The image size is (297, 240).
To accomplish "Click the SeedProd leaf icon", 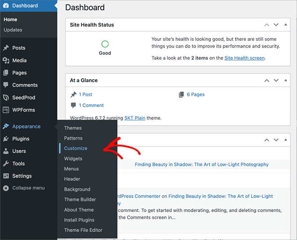I will 6,98.
